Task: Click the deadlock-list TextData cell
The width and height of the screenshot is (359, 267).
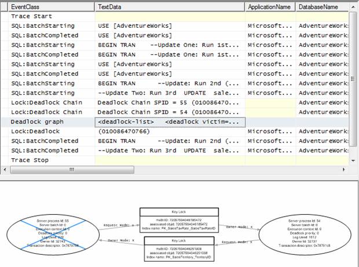Action: pyautogui.click(x=169, y=122)
